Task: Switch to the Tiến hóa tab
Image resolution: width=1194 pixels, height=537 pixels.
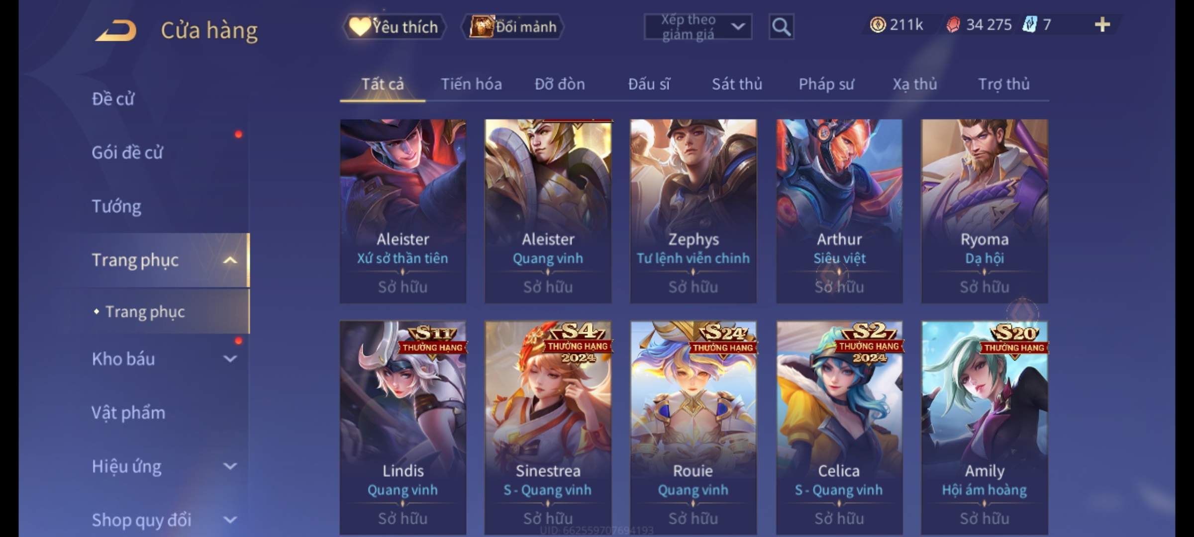Action: pos(471,84)
